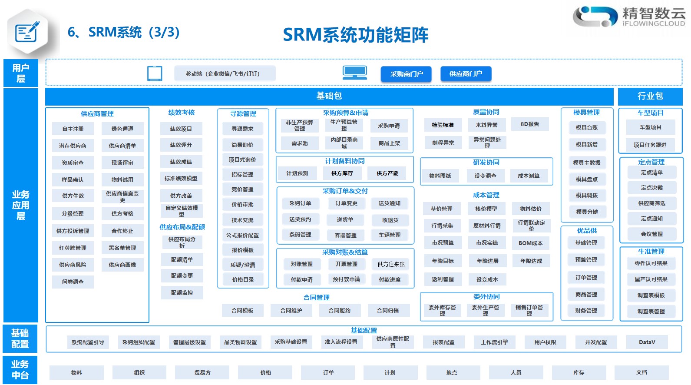Select the 基础包 header bar
Viewport: 691px width, 385px height.
pos(329,96)
